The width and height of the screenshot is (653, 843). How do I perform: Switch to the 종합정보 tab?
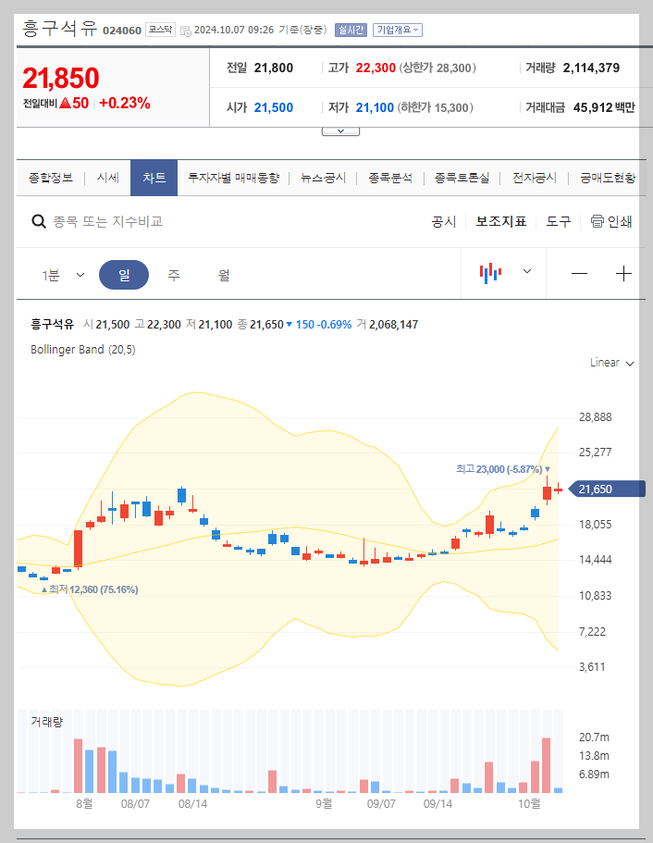50,177
